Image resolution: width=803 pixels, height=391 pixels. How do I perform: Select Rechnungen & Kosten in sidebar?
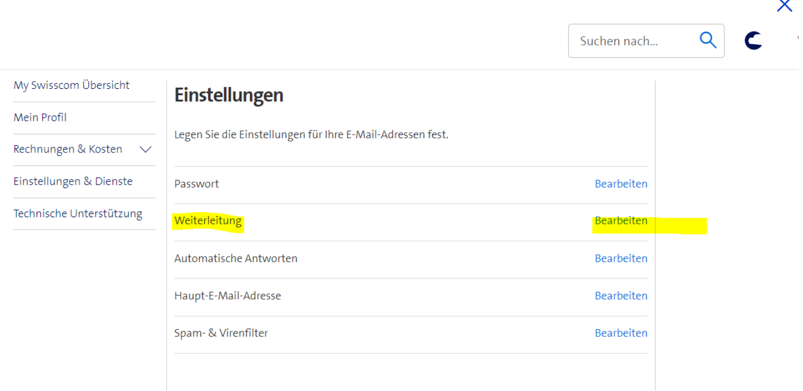click(68, 150)
